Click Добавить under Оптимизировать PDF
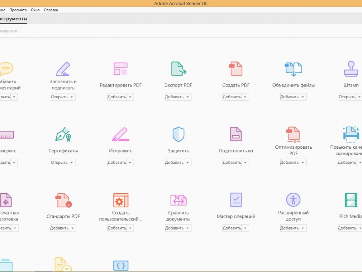The height and width of the screenshot is (272, 362). coord(290,162)
